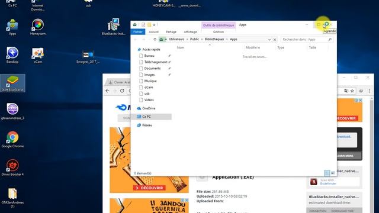The width and height of the screenshot is (379, 213).
Task: Click the Public breadcrumb in the address bar
Action: coord(194,39)
